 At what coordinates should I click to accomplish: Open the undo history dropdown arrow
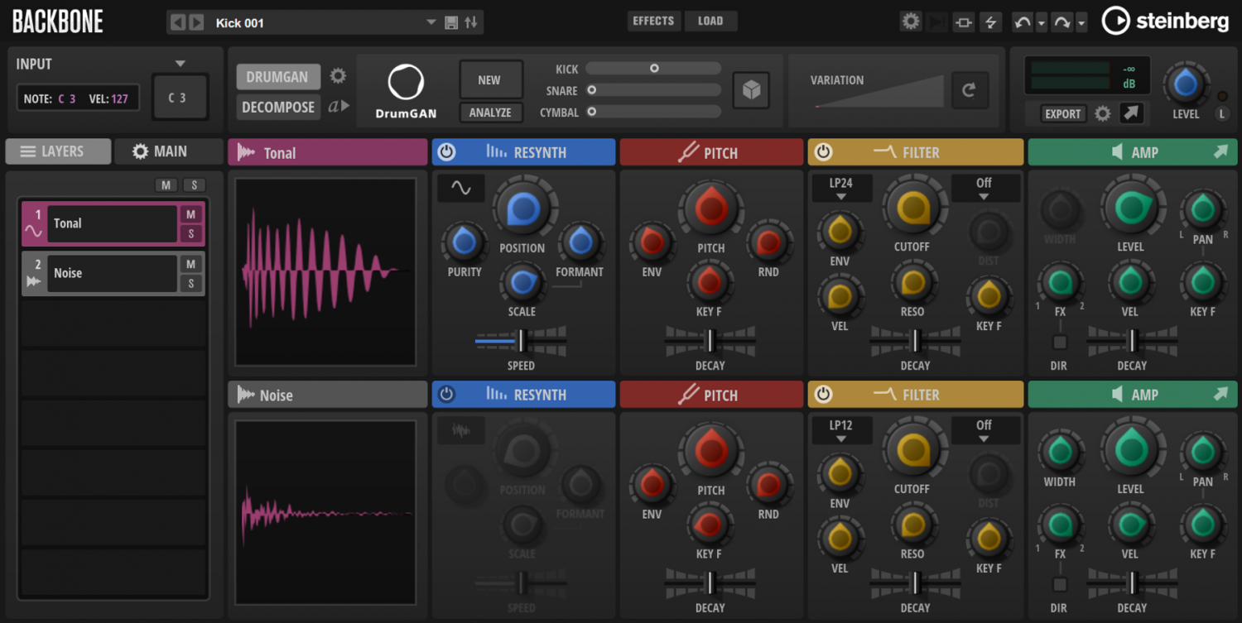pos(1042,22)
